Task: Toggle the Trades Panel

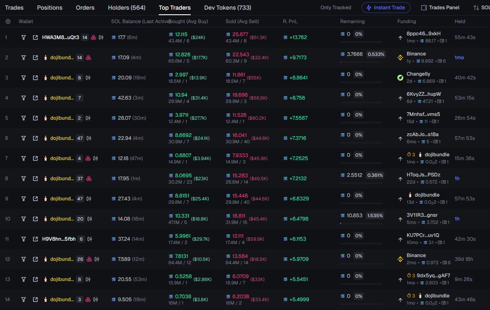Action: click(x=440, y=8)
